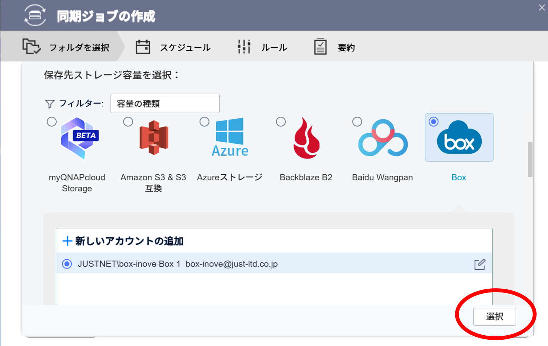
Task: Click the Azure storage logo
Action: click(x=230, y=137)
